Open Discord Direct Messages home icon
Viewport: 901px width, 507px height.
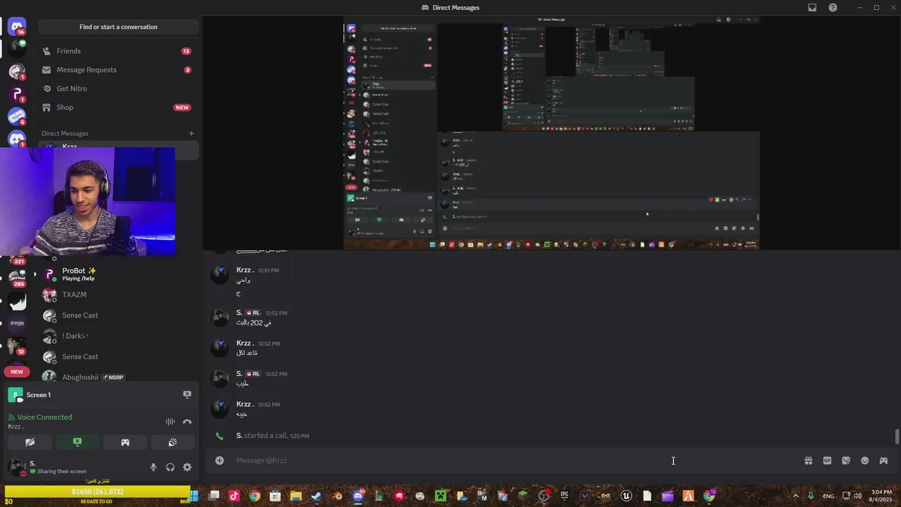(x=17, y=27)
